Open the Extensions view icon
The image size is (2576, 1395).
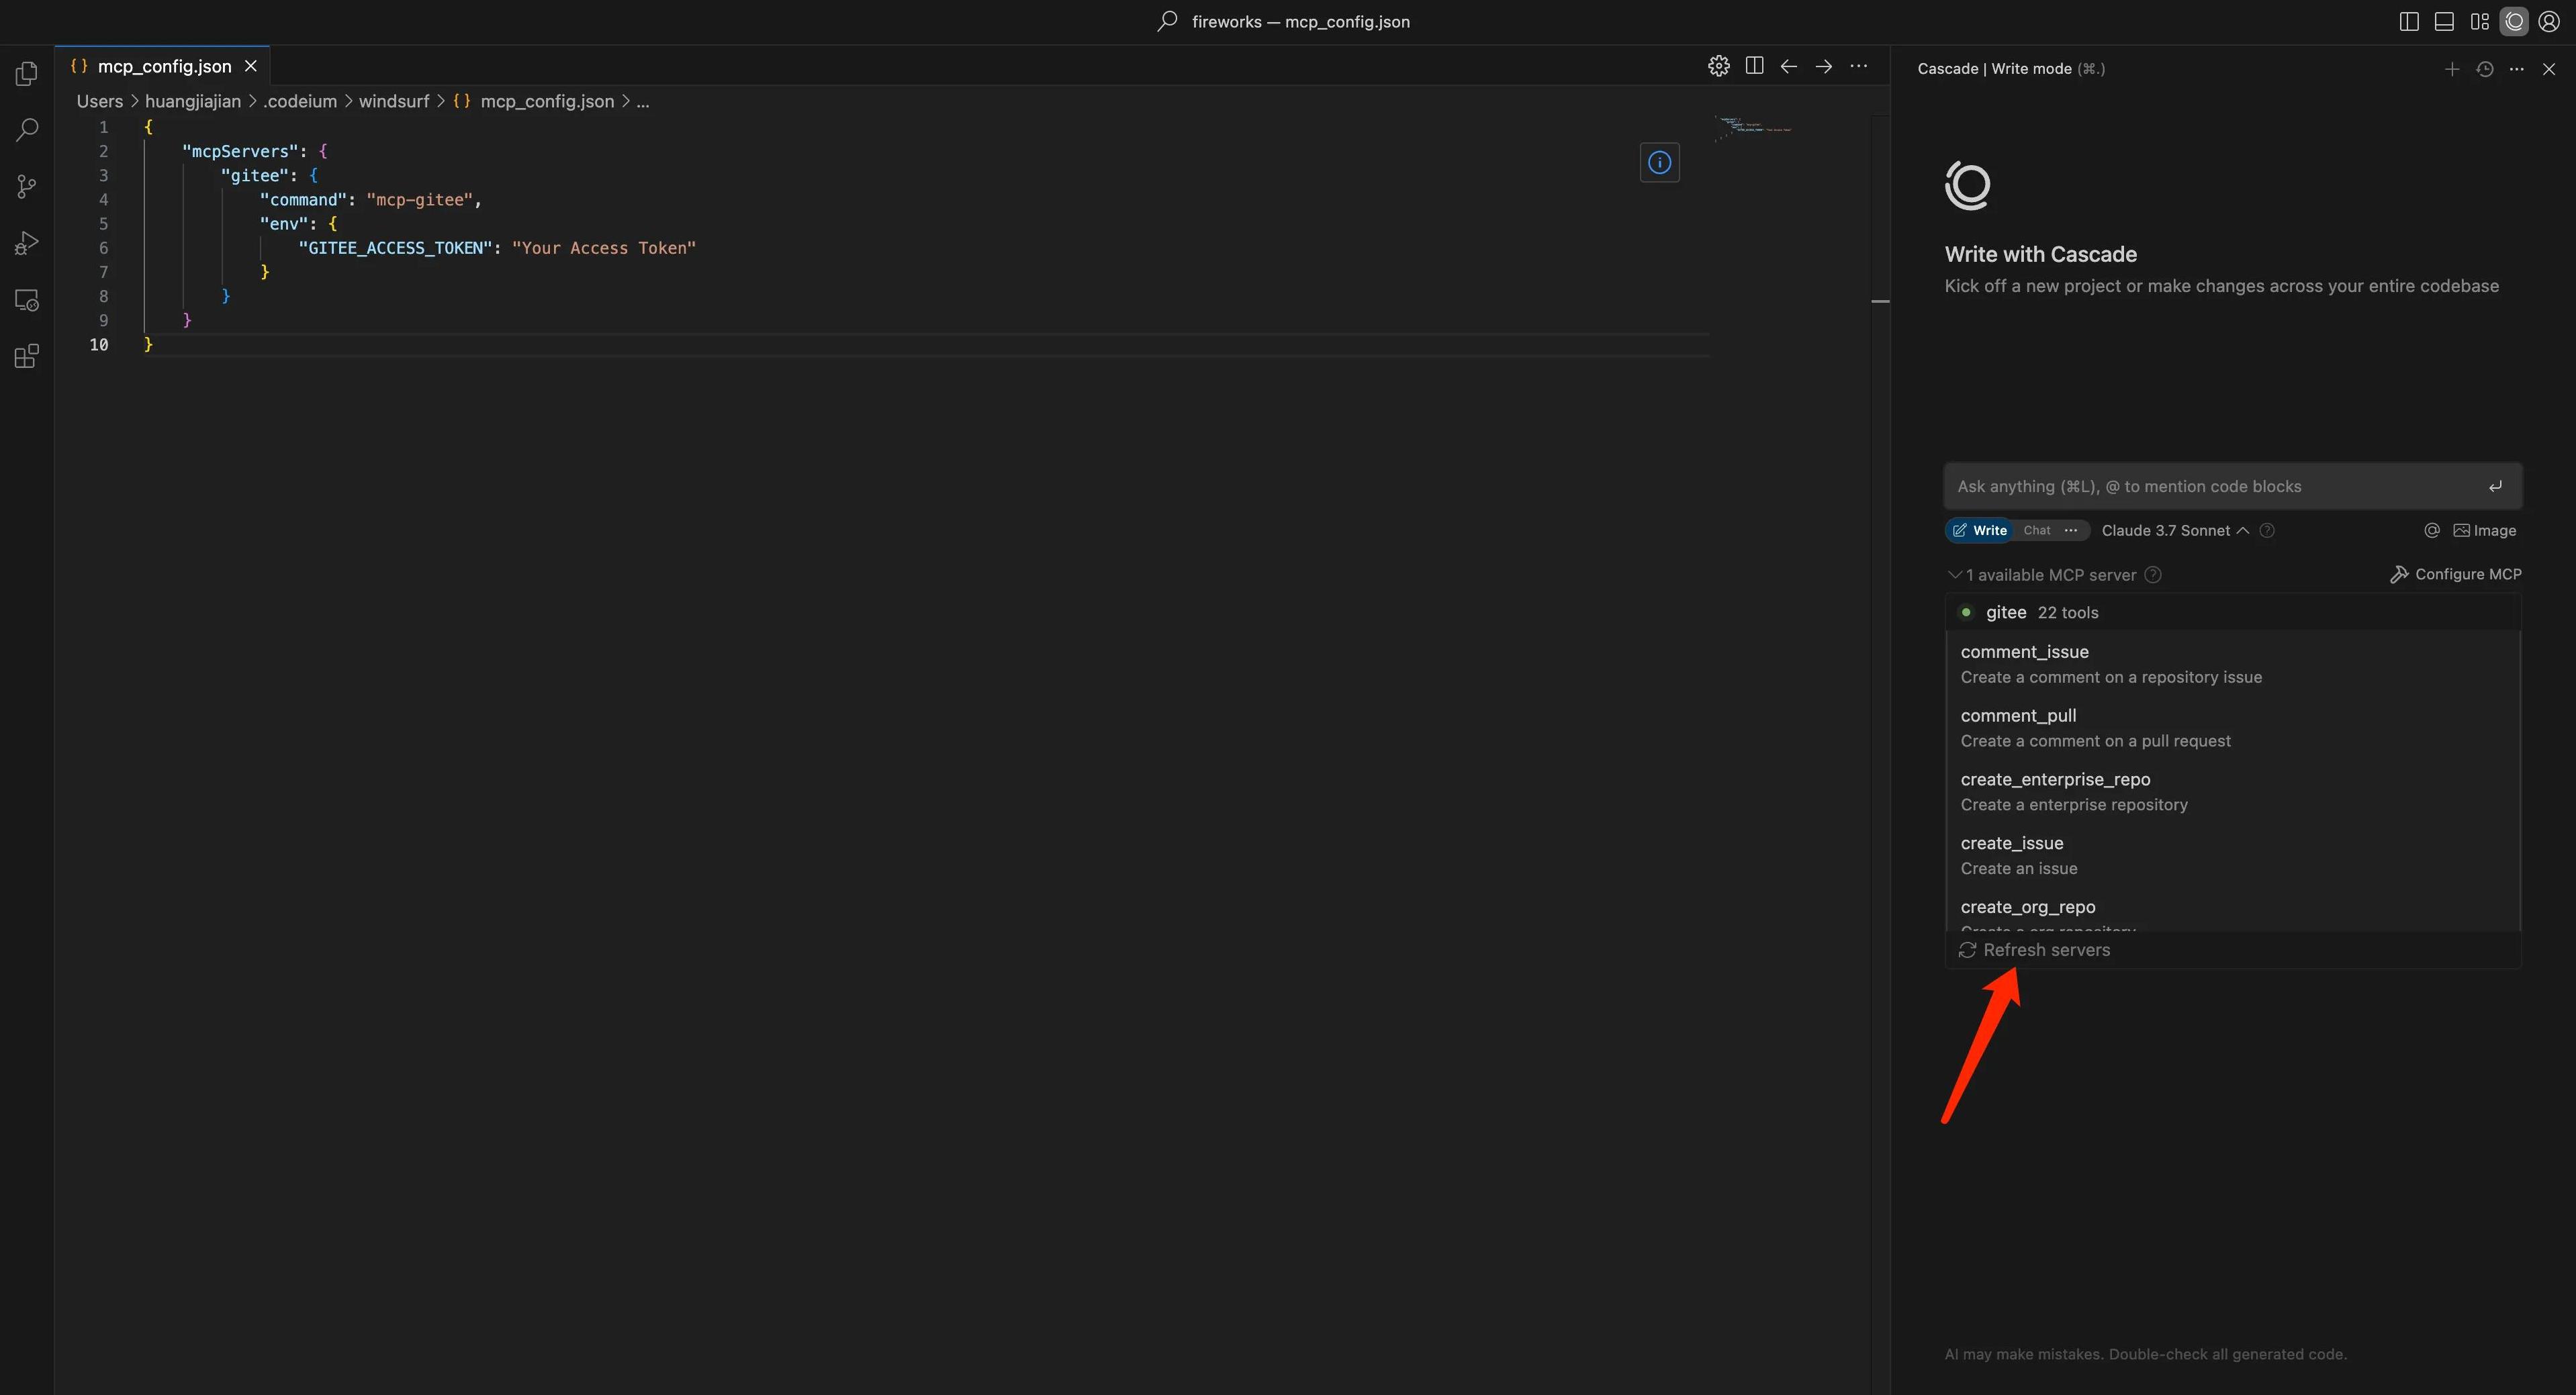click(x=27, y=357)
